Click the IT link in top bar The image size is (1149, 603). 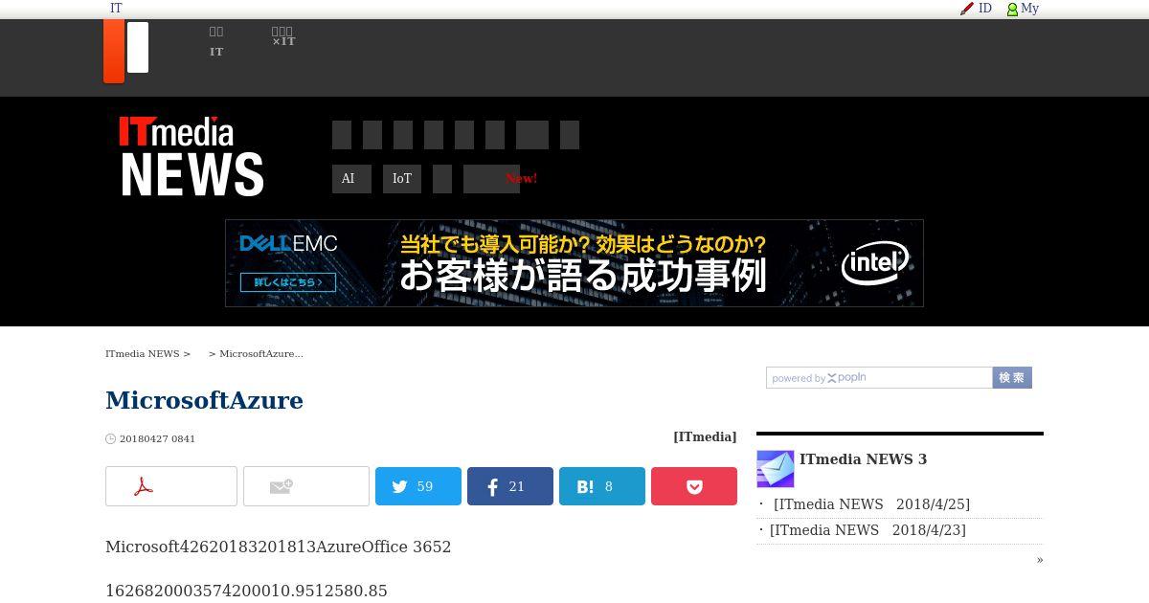point(116,9)
